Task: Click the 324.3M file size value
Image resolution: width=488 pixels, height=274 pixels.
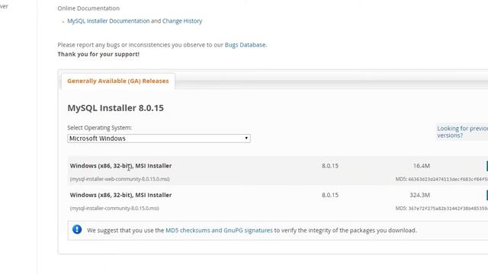Action: (419, 195)
